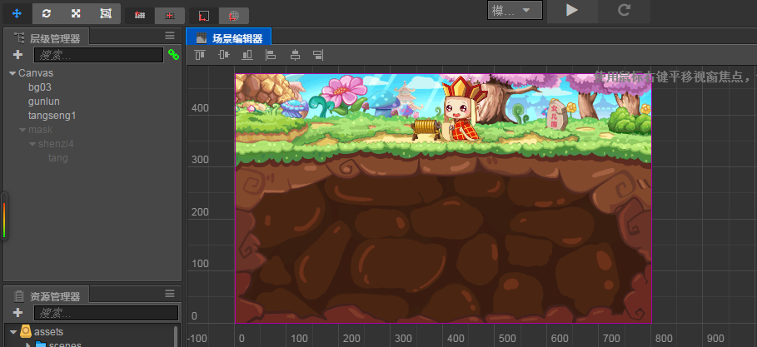Toggle local rotation gizmo mode
This screenshot has height=347, width=757.
pyautogui.click(x=204, y=16)
